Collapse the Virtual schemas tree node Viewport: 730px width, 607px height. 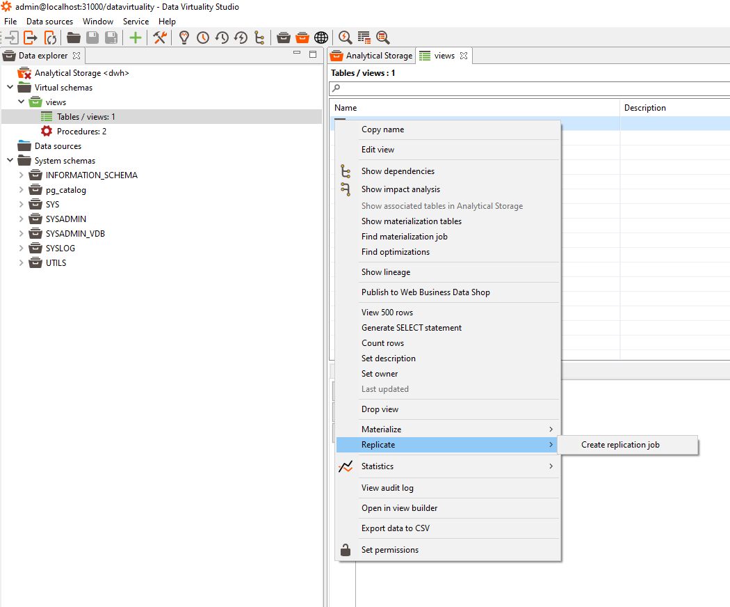coord(10,88)
